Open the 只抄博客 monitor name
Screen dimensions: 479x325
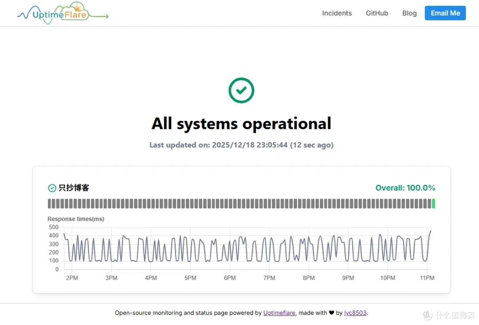click(x=74, y=188)
